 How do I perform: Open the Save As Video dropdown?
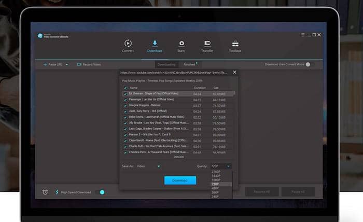(x=149, y=166)
